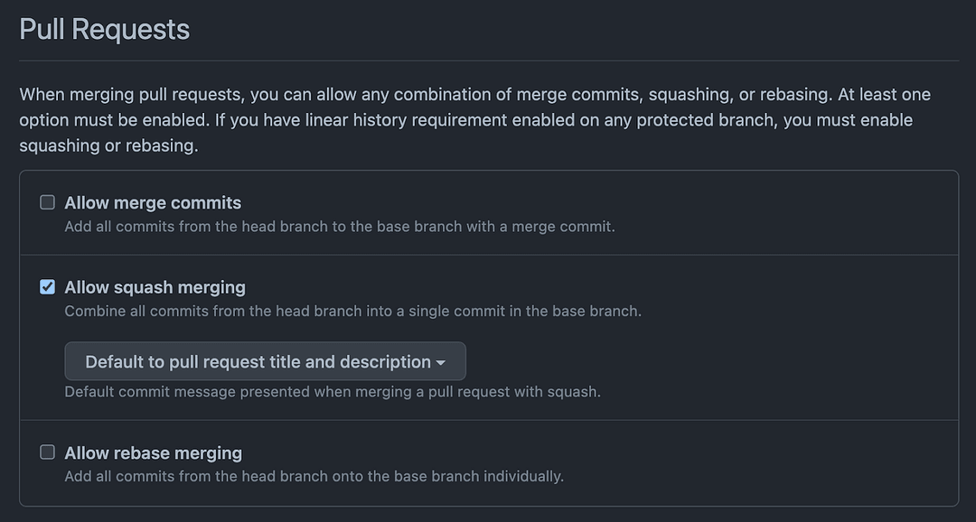Click the Allow merge commits label
This screenshot has height=522, width=976.
pyautogui.click(x=152, y=202)
